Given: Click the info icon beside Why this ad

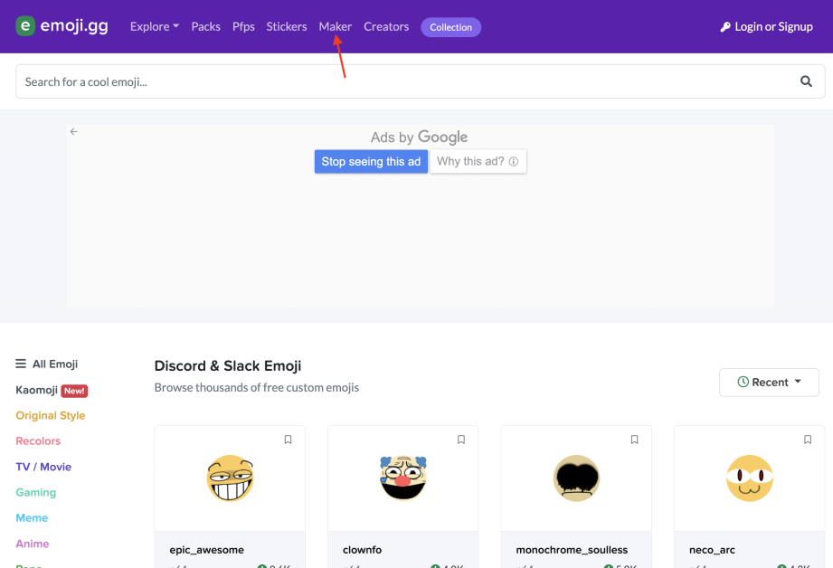Looking at the screenshot, I should point(514,161).
